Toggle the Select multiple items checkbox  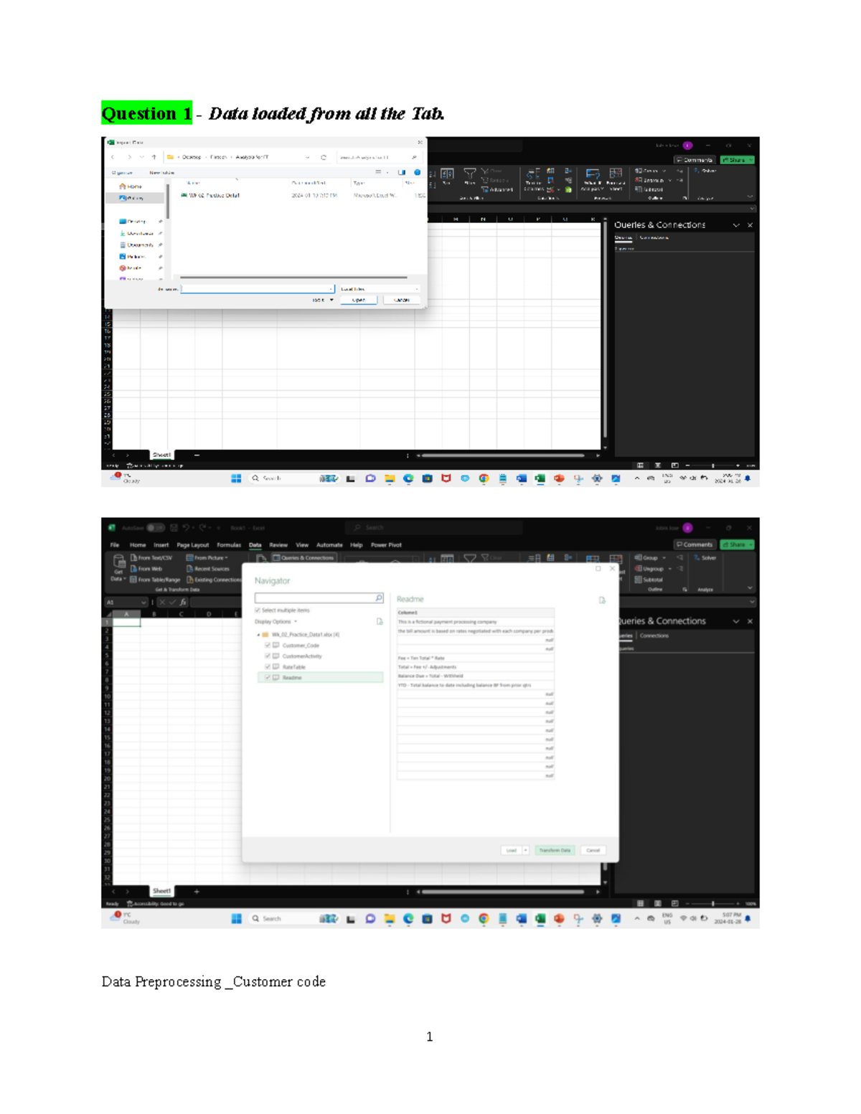(257, 610)
